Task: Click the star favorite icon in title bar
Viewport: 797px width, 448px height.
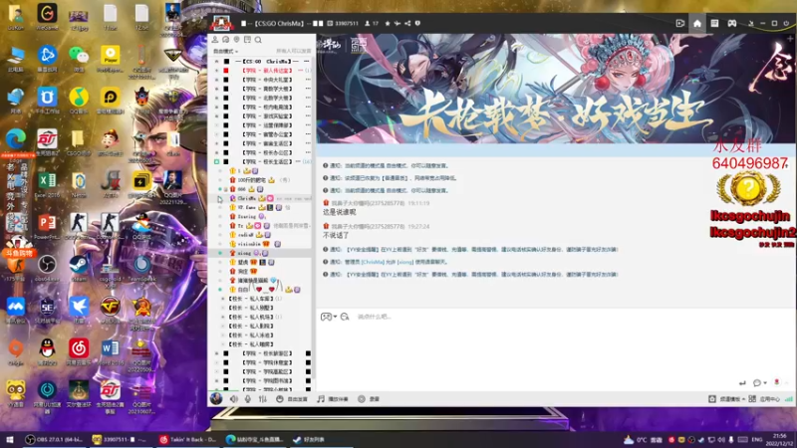Action: point(388,23)
